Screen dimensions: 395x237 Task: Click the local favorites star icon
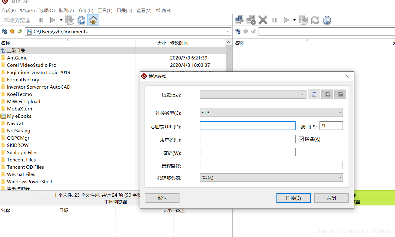coord(12,31)
